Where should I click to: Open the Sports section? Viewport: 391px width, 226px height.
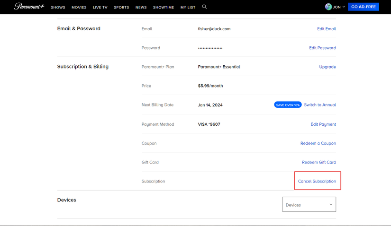(x=121, y=8)
